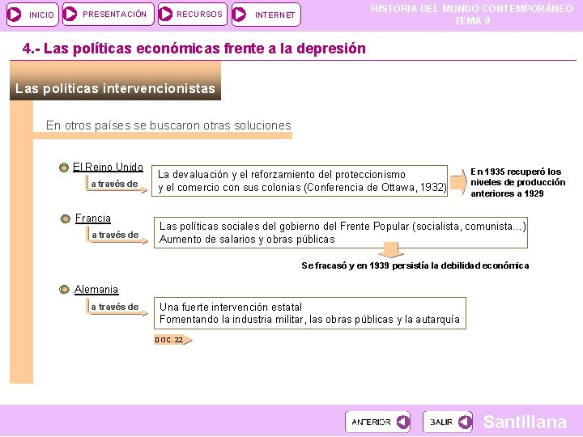The height and width of the screenshot is (437, 583).
Task: Click the bullet beside Francia
Action: point(65,218)
